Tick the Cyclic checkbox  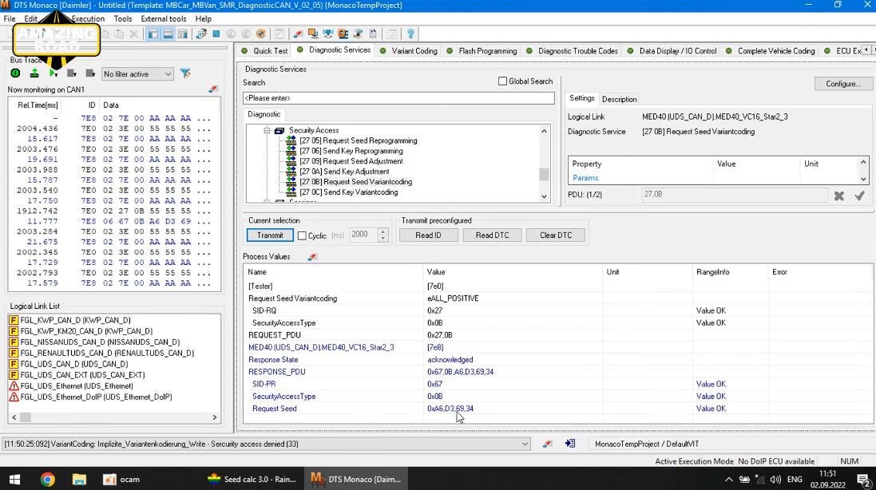coord(302,236)
